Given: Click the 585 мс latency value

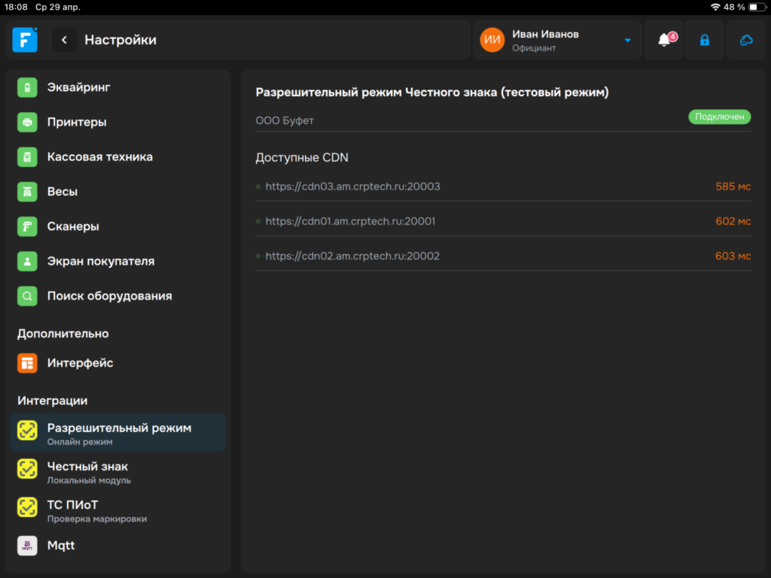Looking at the screenshot, I should click(733, 187).
